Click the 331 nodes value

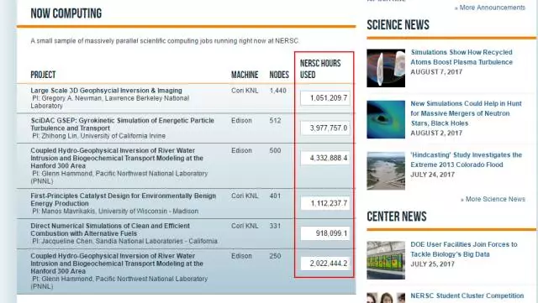[275, 226]
